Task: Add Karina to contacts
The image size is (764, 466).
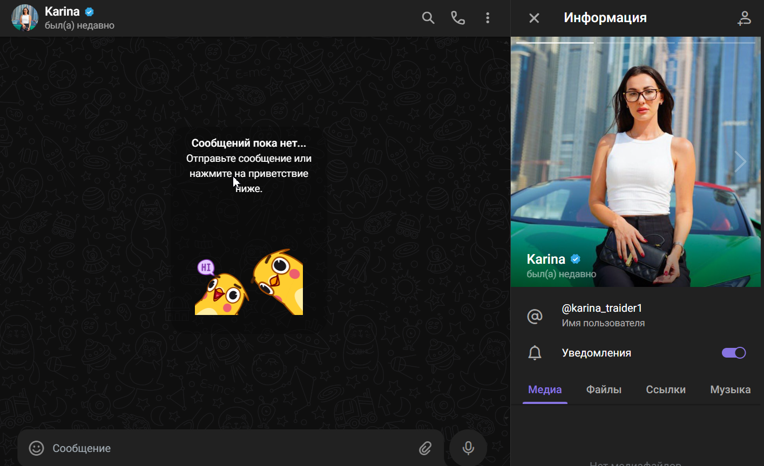Action: pos(745,18)
